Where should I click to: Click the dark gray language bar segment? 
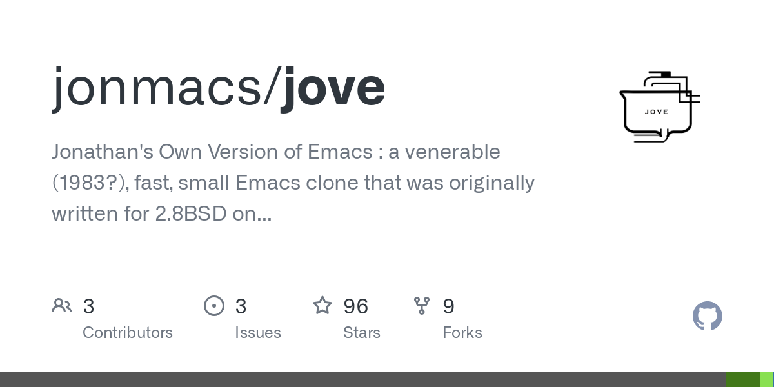(363, 379)
